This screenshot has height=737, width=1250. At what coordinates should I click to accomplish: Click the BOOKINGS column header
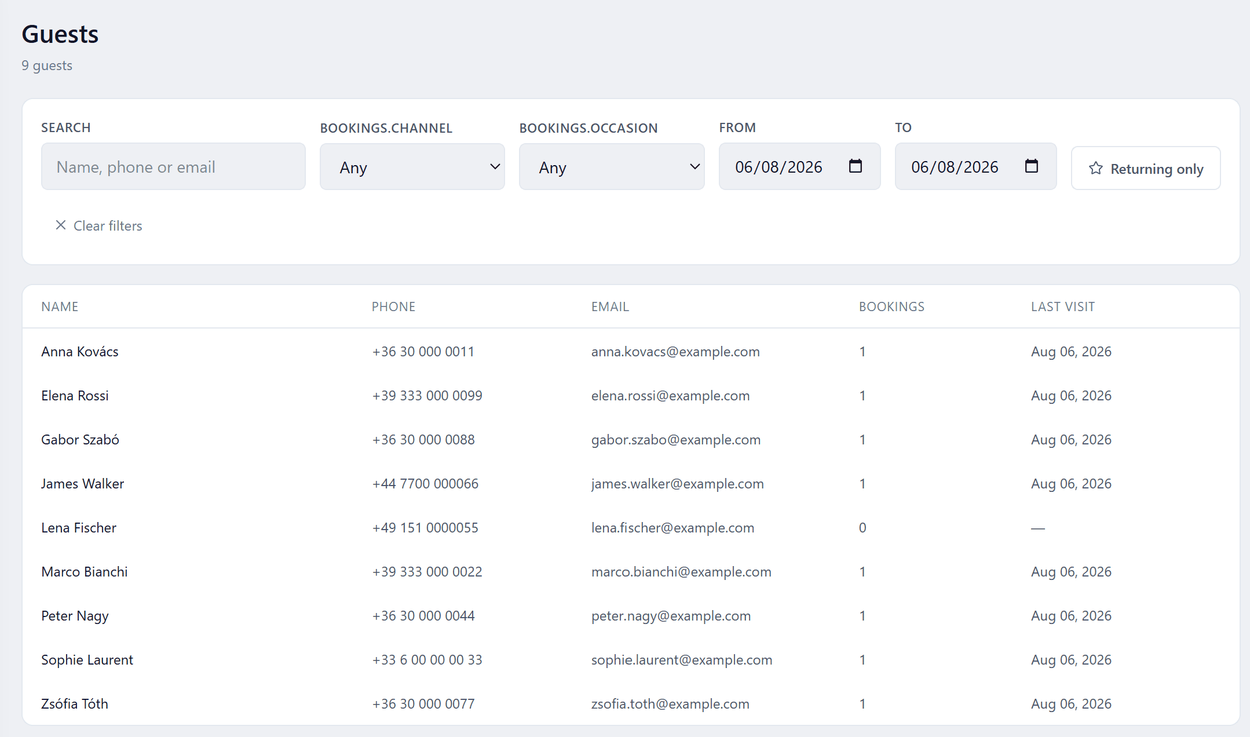(891, 307)
